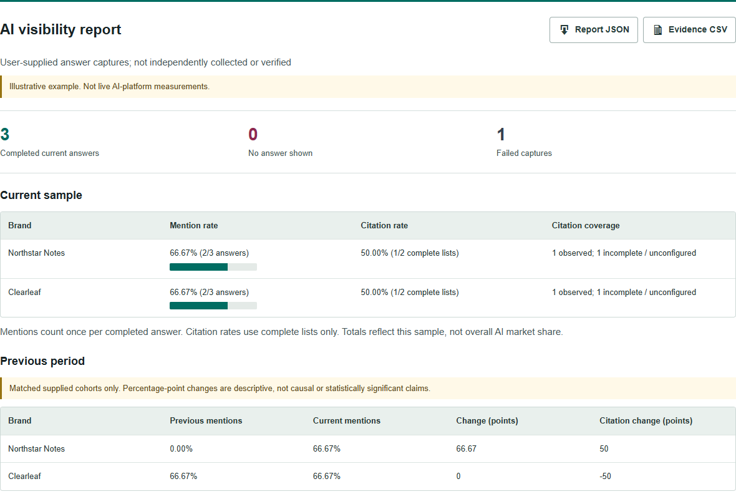Click the Citation change (points) column header
736x499 pixels.
646,420
